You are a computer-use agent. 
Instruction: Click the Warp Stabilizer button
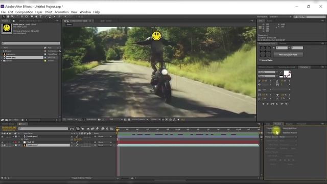[290, 128]
